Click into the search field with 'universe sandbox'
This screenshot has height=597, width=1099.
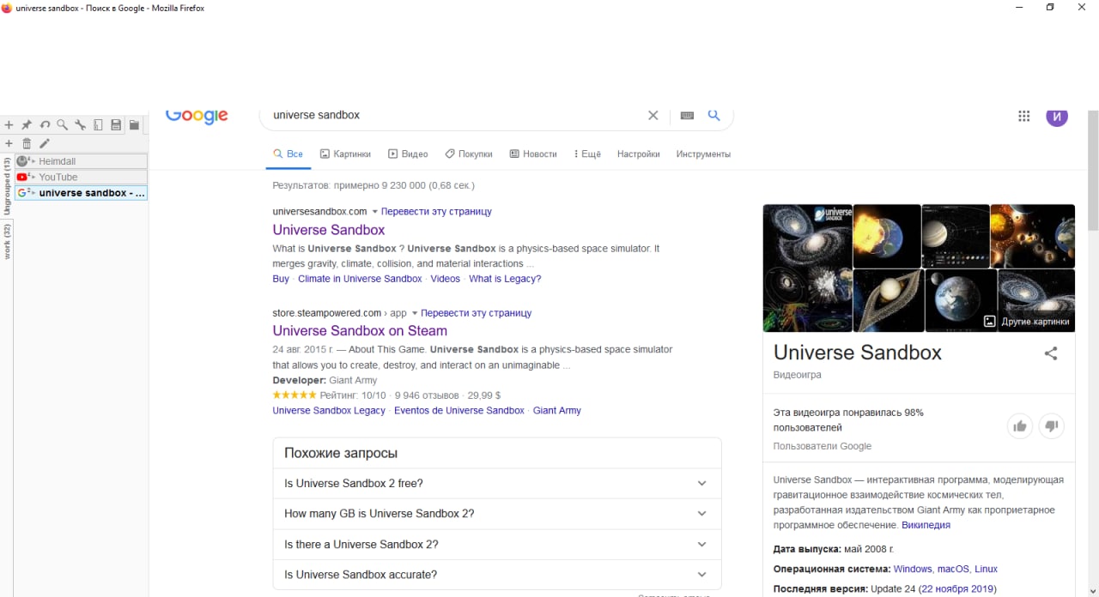455,115
